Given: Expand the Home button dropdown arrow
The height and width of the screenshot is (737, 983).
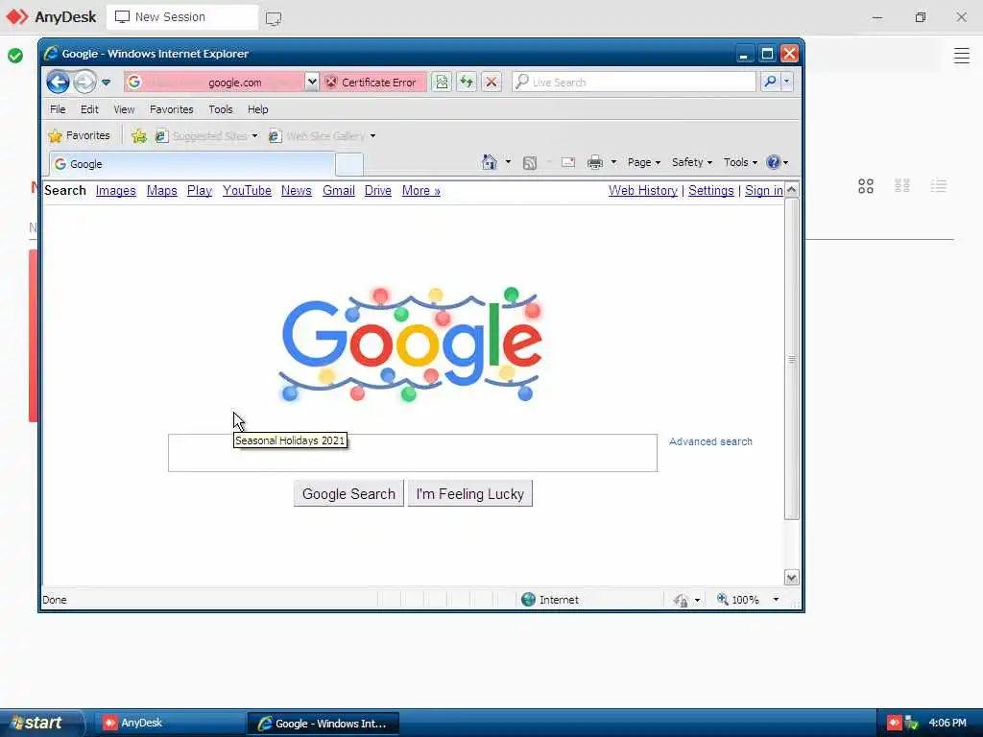Looking at the screenshot, I should tap(509, 162).
